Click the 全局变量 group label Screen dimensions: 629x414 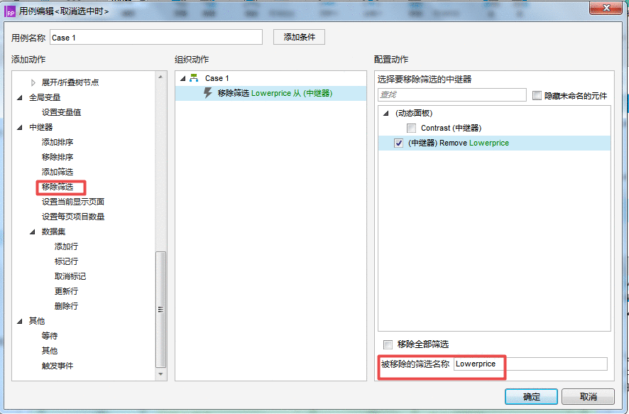pyautogui.click(x=45, y=97)
